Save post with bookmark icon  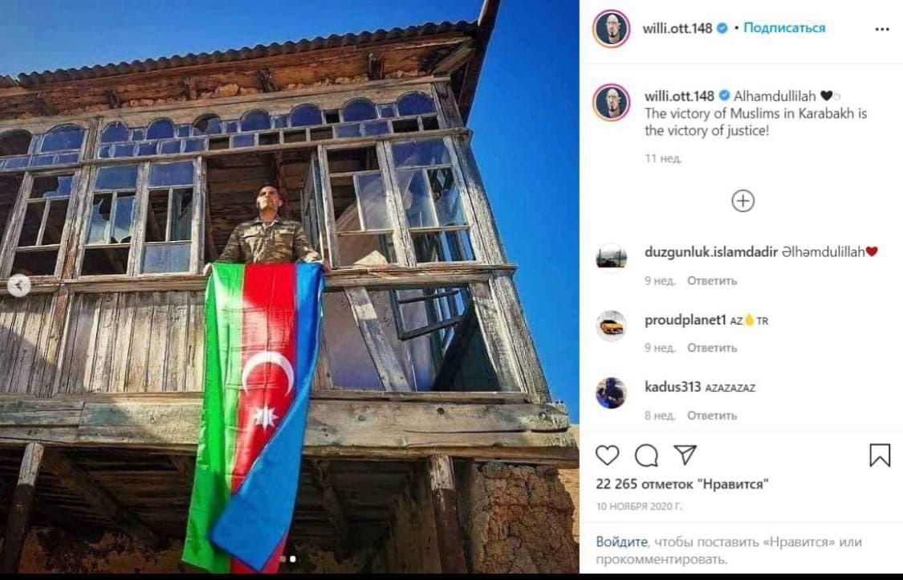tap(880, 455)
